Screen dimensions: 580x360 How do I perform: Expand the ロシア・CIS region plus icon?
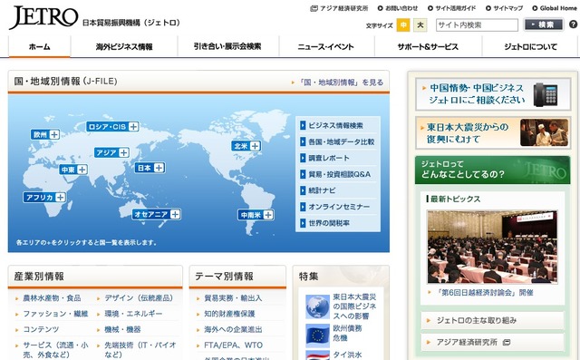pyautogui.click(x=133, y=127)
